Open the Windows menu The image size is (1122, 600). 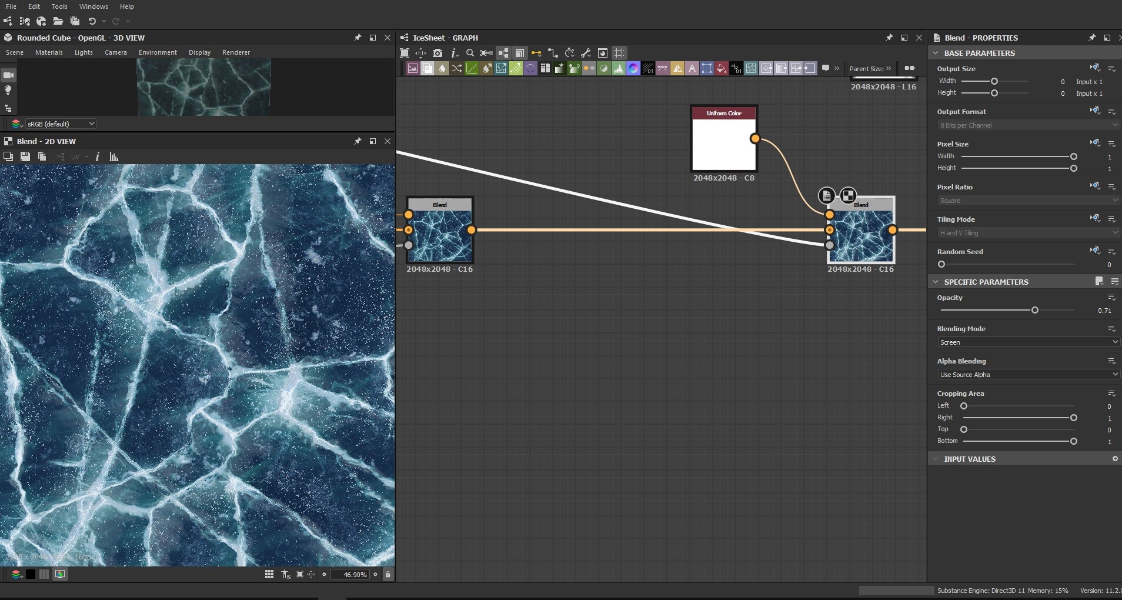[93, 6]
